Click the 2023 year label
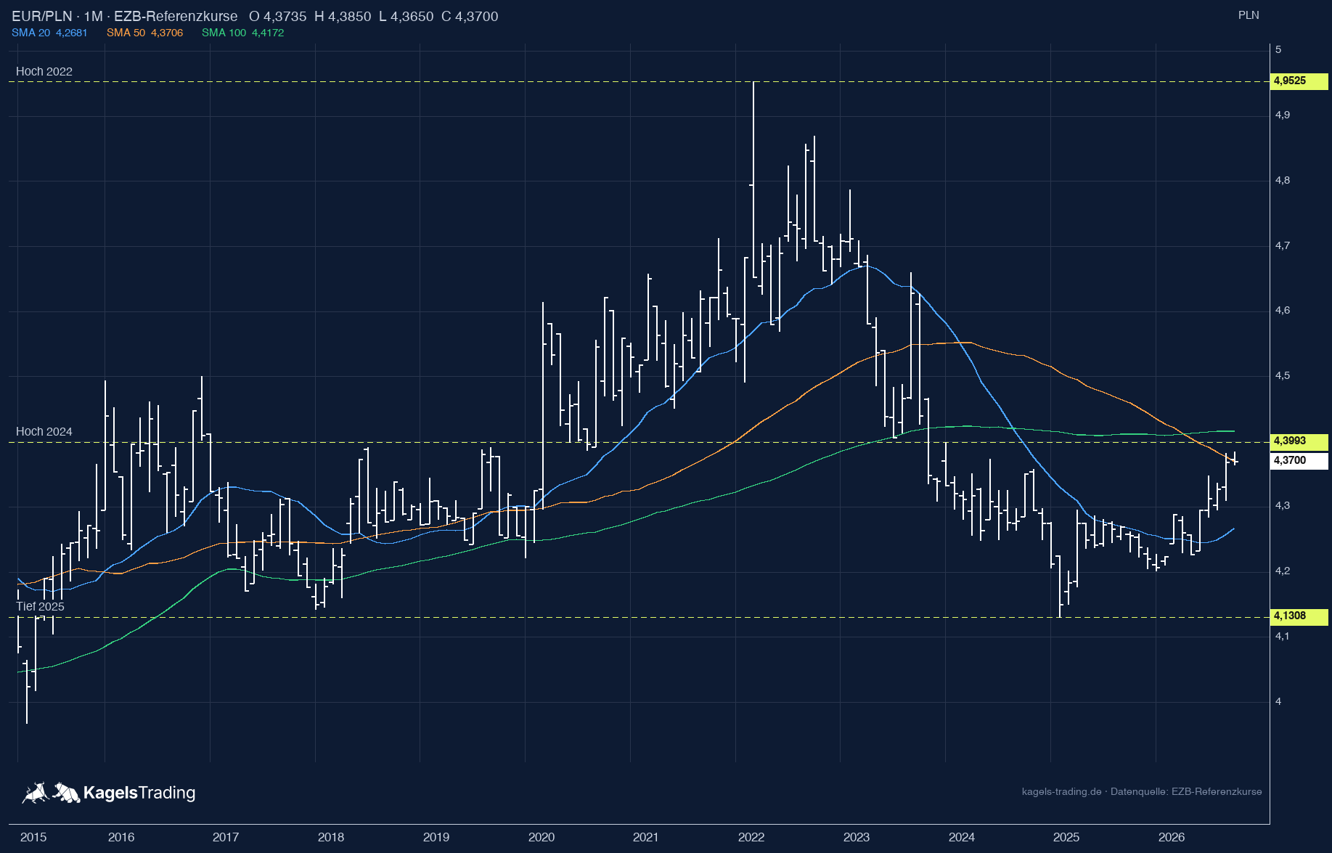1332x853 pixels. [857, 837]
